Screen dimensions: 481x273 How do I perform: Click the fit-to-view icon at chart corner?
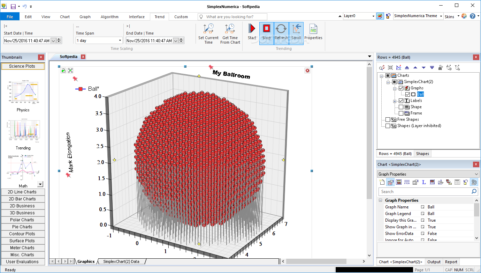pyautogui.click(x=70, y=71)
